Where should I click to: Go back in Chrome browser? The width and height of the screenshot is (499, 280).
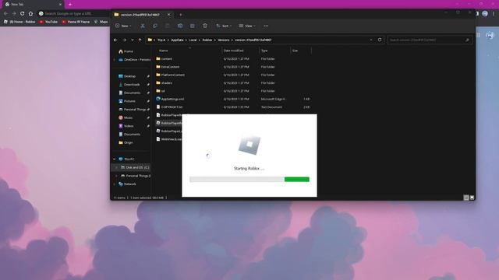(x=5, y=14)
